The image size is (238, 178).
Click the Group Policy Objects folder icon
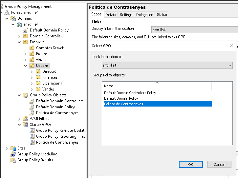pos(26,95)
